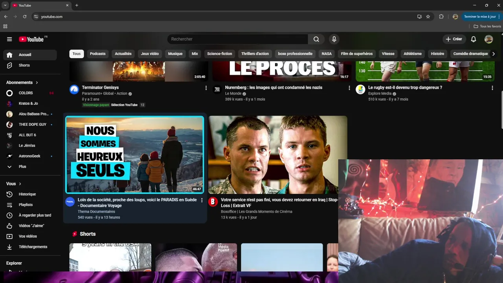The width and height of the screenshot is (503, 283).
Task: Select the Film de superhéros chip
Action: (357, 54)
